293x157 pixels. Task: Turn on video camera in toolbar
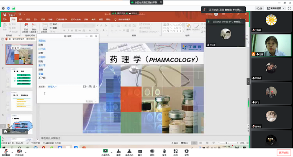pyautogui.click(x=19, y=152)
